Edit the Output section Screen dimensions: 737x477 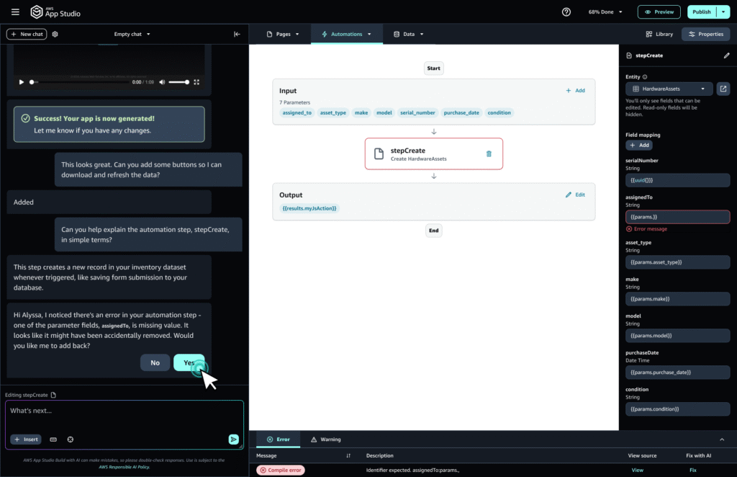coord(575,195)
